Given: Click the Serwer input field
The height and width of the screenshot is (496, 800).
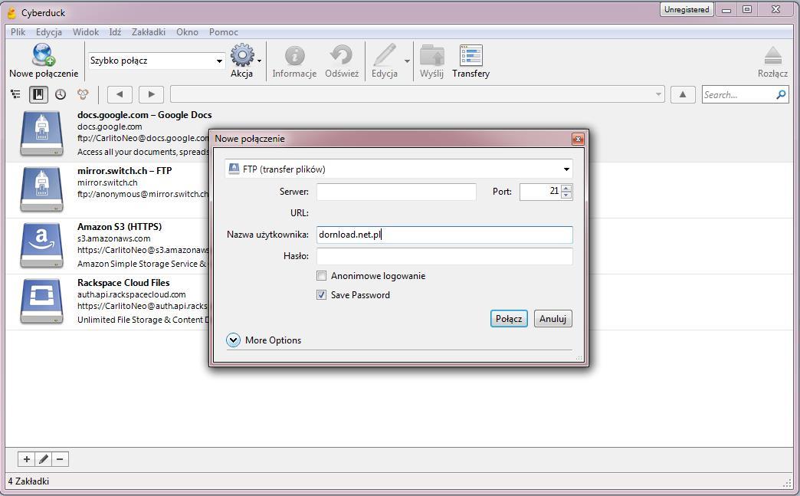Looking at the screenshot, I should (396, 192).
